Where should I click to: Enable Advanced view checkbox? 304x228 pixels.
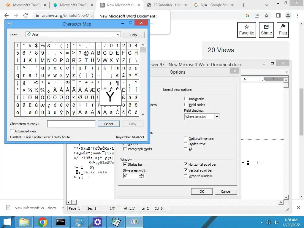[x=12, y=131]
